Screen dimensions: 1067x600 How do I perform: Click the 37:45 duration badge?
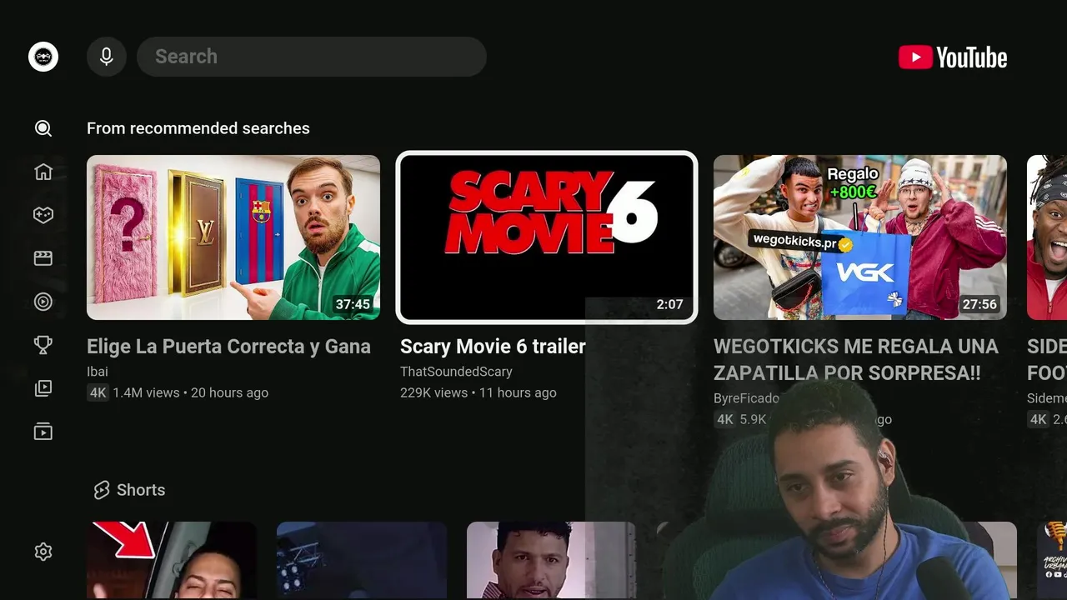tap(353, 305)
